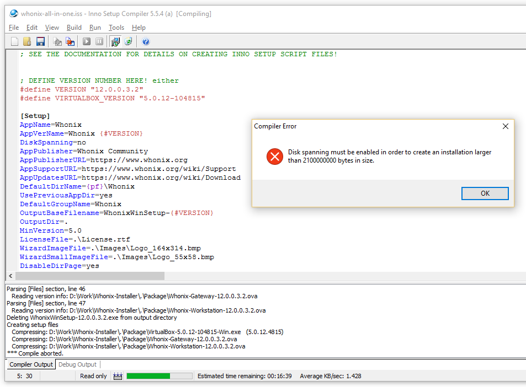The width and height of the screenshot is (526, 387).
Task: Click the #define VERSION line
Action: (82, 89)
